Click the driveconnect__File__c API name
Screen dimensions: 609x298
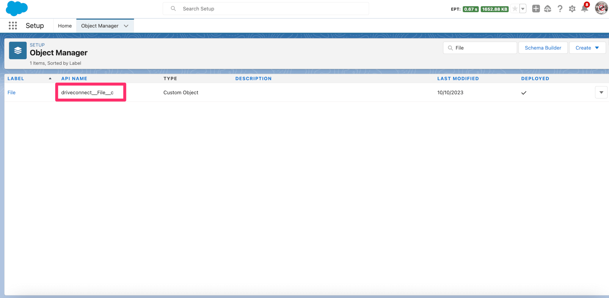[x=87, y=92]
